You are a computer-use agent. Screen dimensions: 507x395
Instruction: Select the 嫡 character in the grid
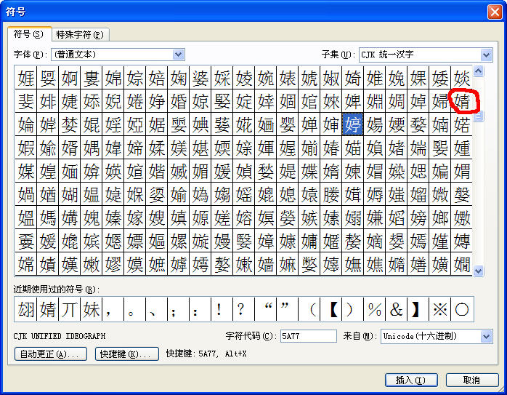pyautogui.click(x=374, y=242)
